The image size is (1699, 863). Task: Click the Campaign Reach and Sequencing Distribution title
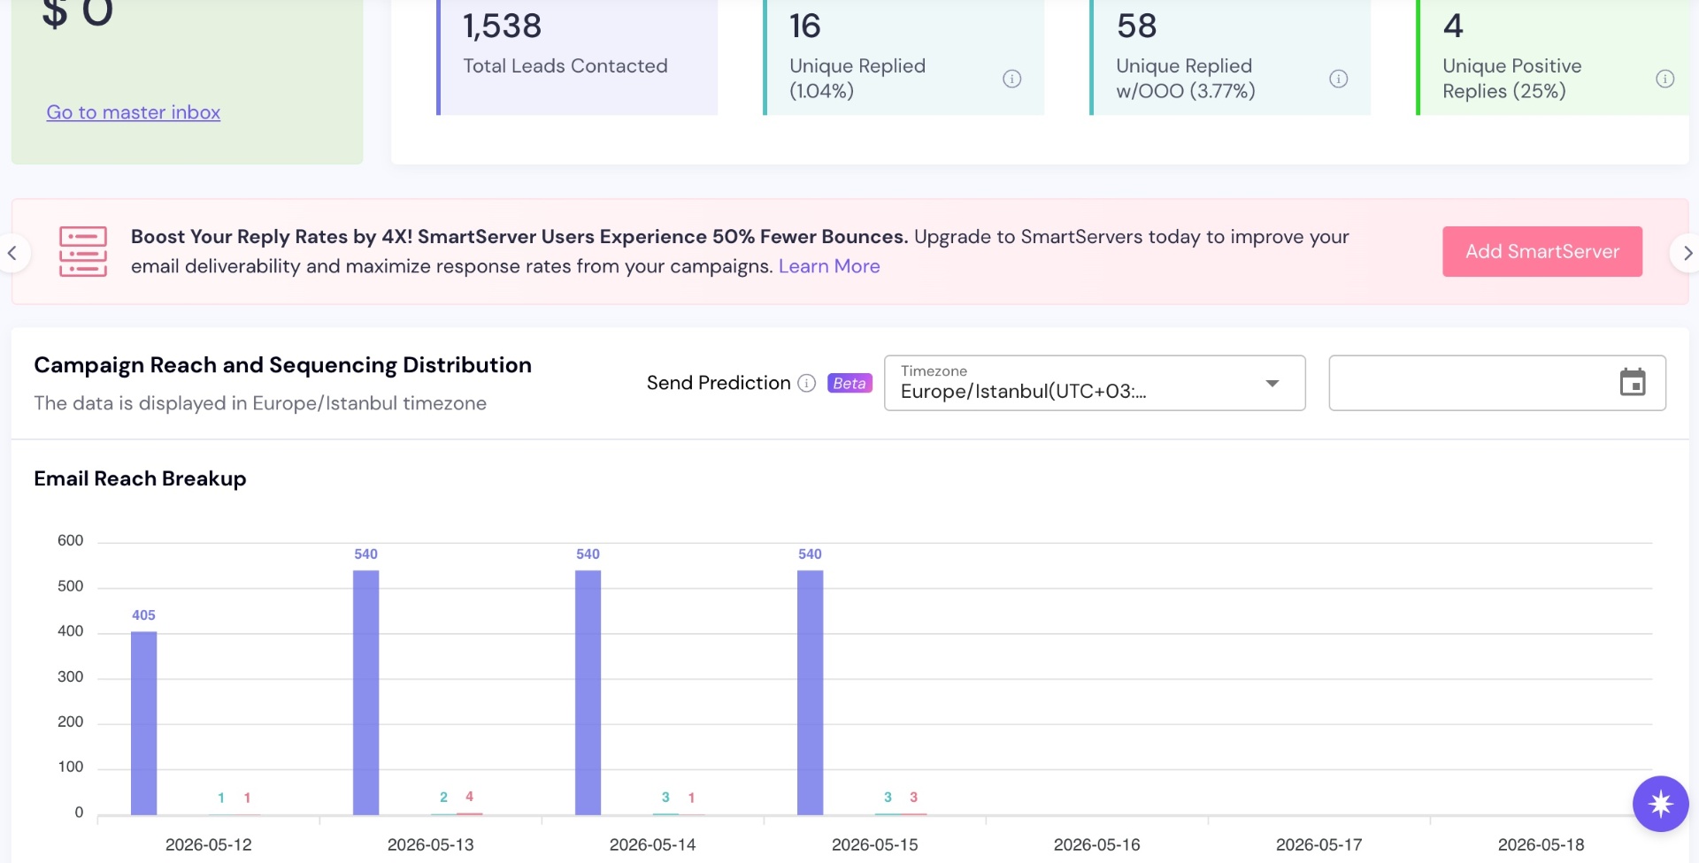coord(282,365)
